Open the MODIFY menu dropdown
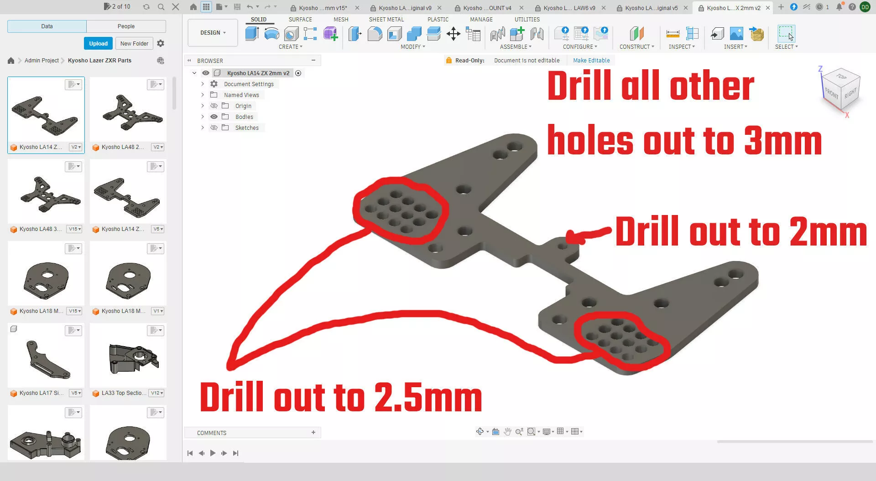Screen dimensions: 876x481 [x=413, y=47]
